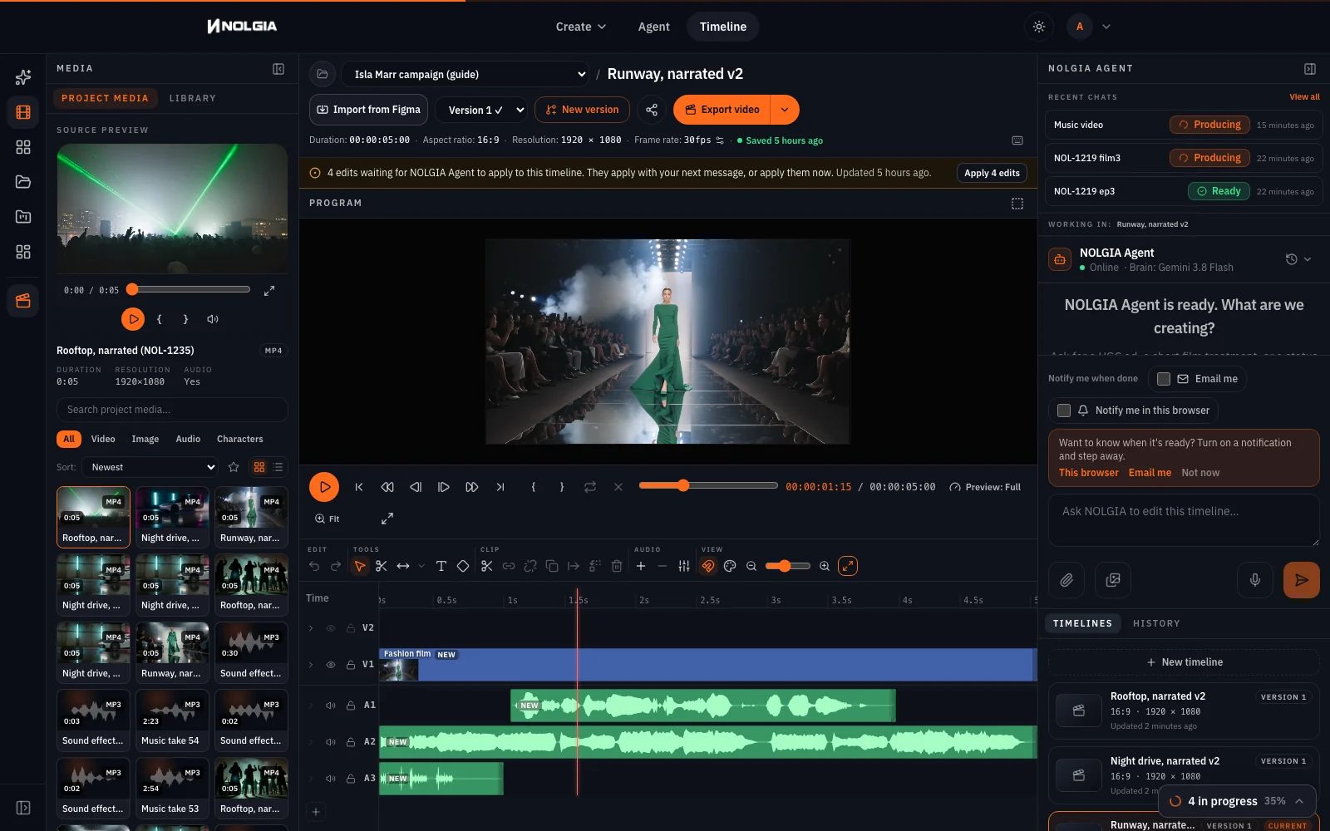Toggle loop playback in program controls
Screen dimensions: 1330x831
[x=590, y=487]
